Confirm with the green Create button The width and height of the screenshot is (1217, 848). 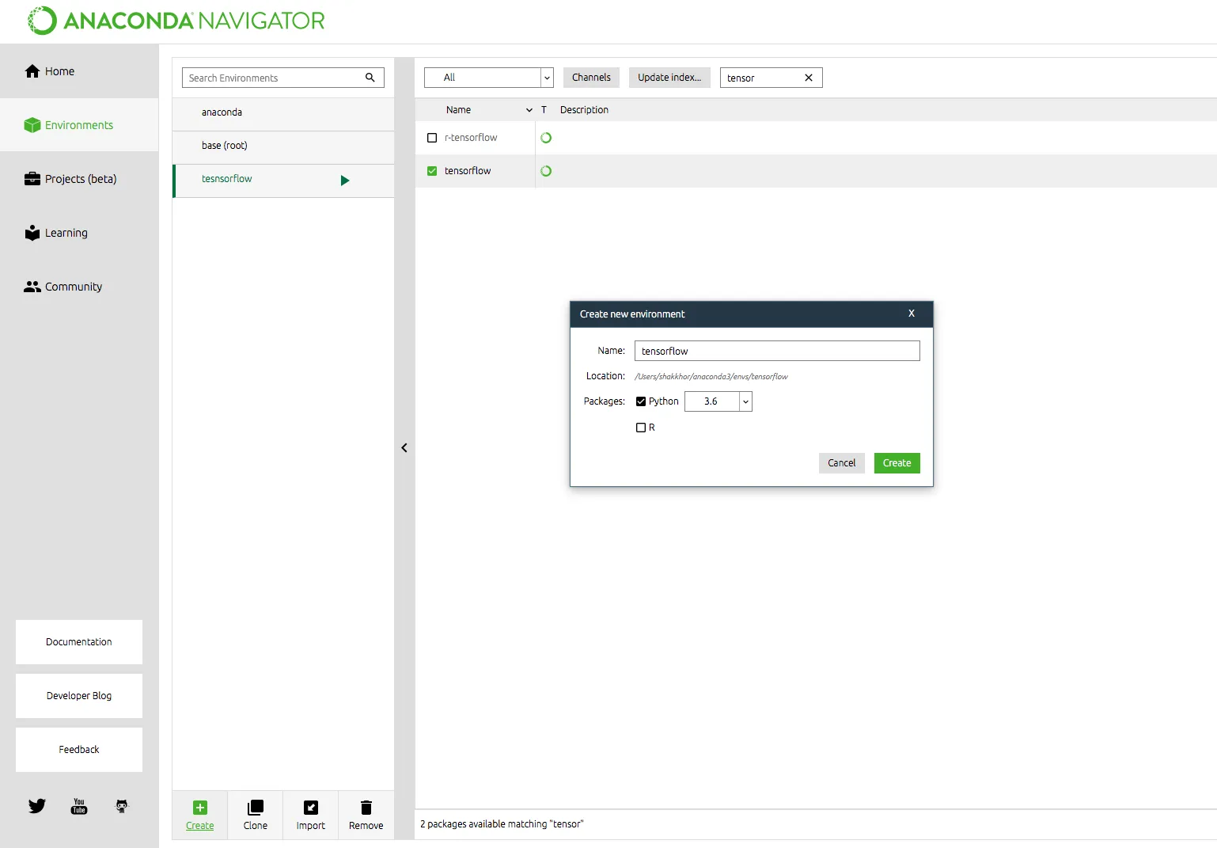pos(897,463)
